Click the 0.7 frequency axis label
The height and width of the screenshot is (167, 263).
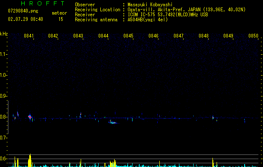(x=3, y=138)
